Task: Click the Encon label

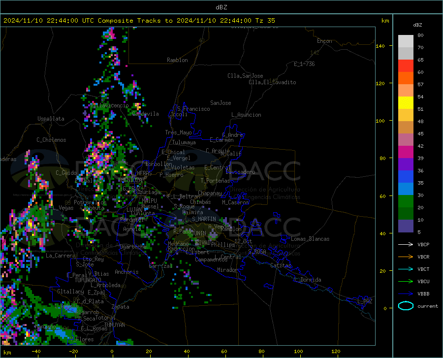Action: click(x=324, y=41)
